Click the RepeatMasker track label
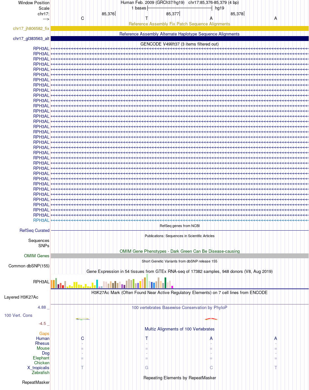Image resolution: width=309 pixels, height=390 pixels. [x=36, y=383]
